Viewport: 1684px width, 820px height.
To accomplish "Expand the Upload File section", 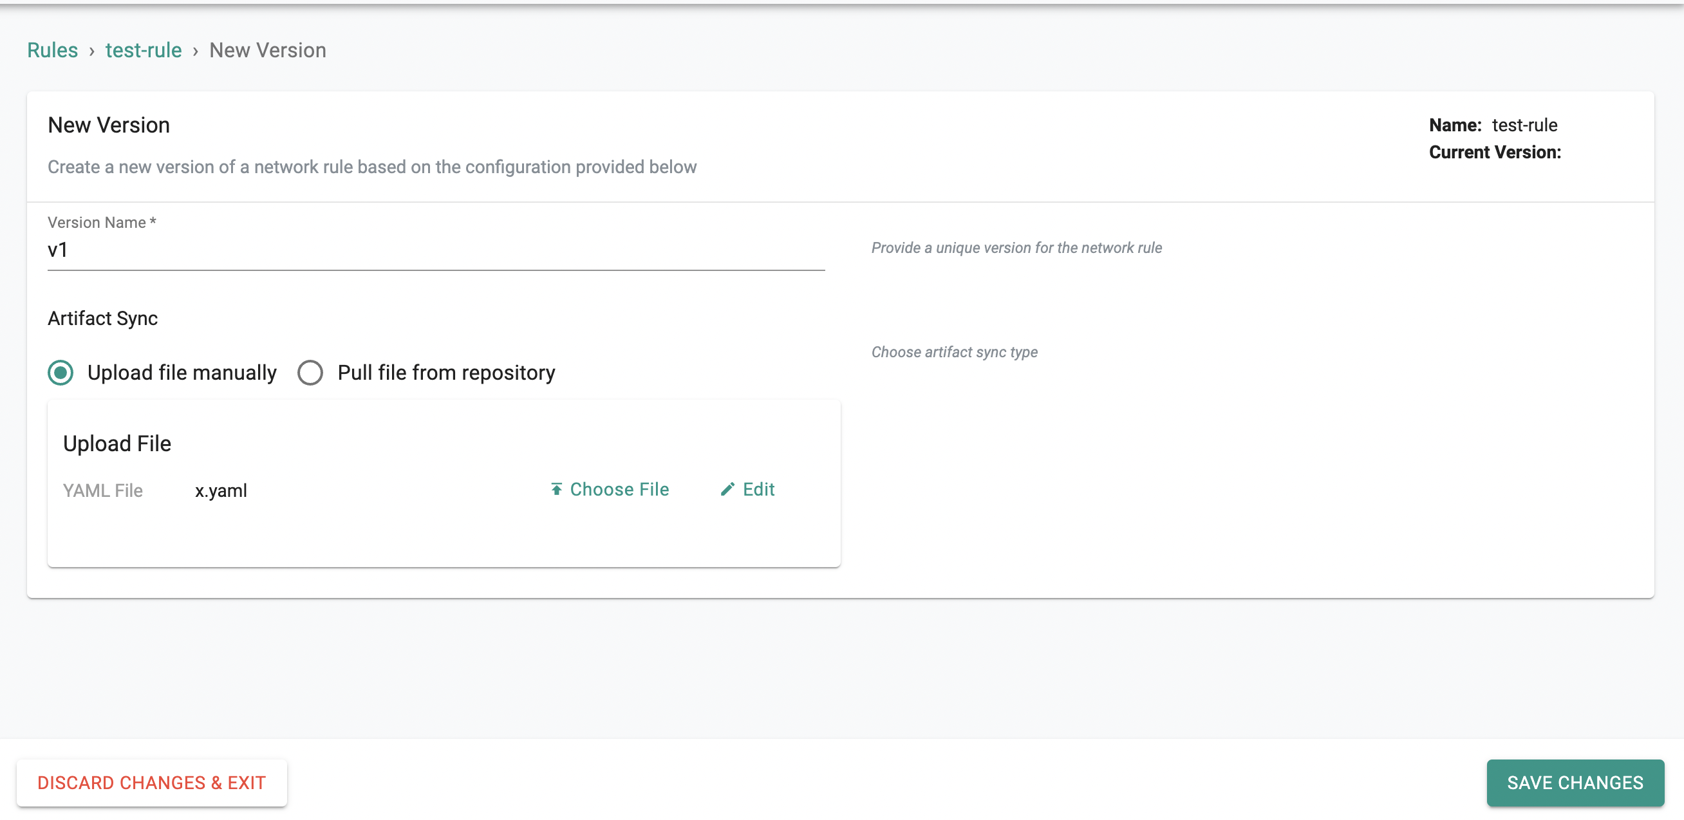I will (116, 443).
